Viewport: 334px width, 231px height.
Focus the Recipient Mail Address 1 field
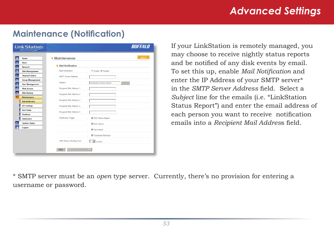coord(103,89)
